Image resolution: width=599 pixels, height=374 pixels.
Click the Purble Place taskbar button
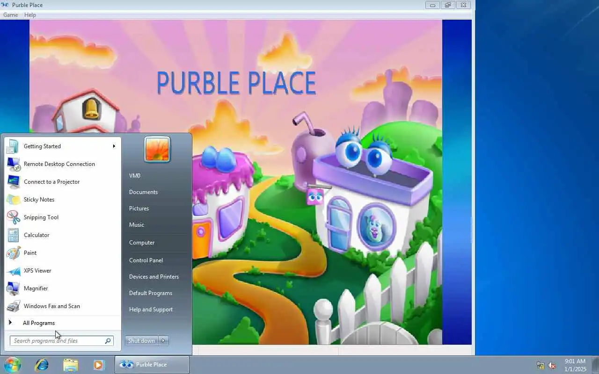tap(152, 365)
